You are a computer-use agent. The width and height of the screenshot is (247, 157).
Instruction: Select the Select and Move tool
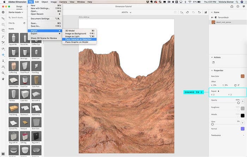pyautogui.click(x=3, y=19)
